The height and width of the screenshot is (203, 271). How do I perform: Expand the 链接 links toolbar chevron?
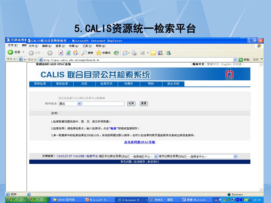click(x=262, y=59)
